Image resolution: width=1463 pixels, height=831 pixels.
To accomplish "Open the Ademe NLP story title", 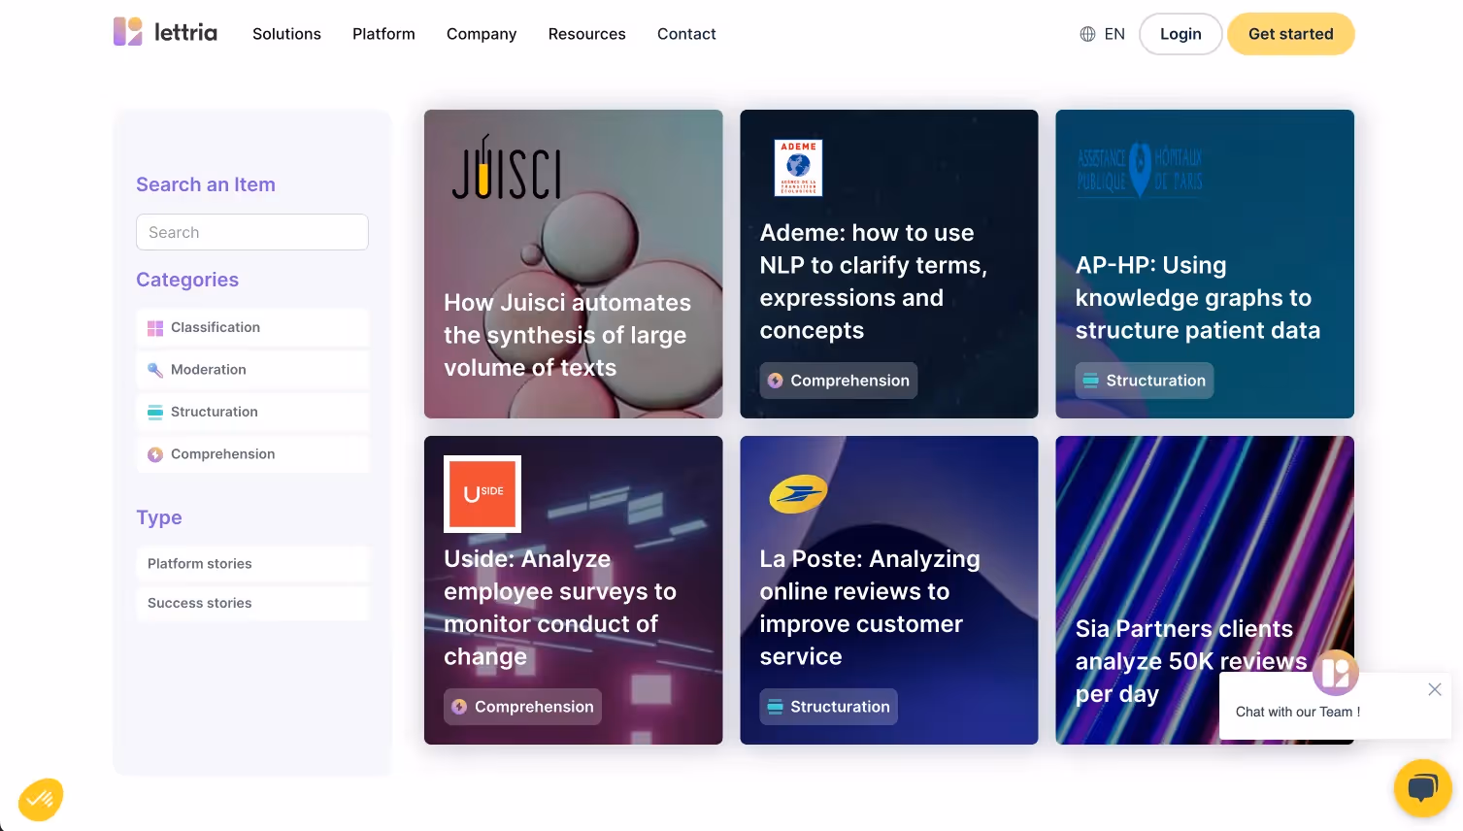I will [873, 282].
